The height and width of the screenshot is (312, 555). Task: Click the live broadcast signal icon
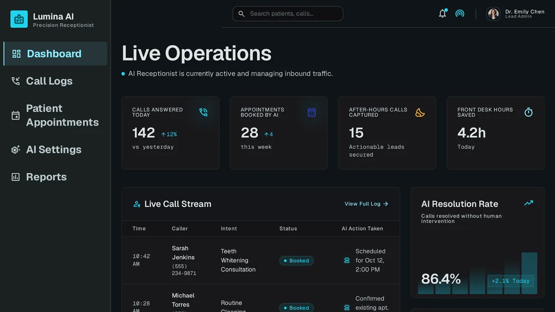pyautogui.click(x=460, y=13)
